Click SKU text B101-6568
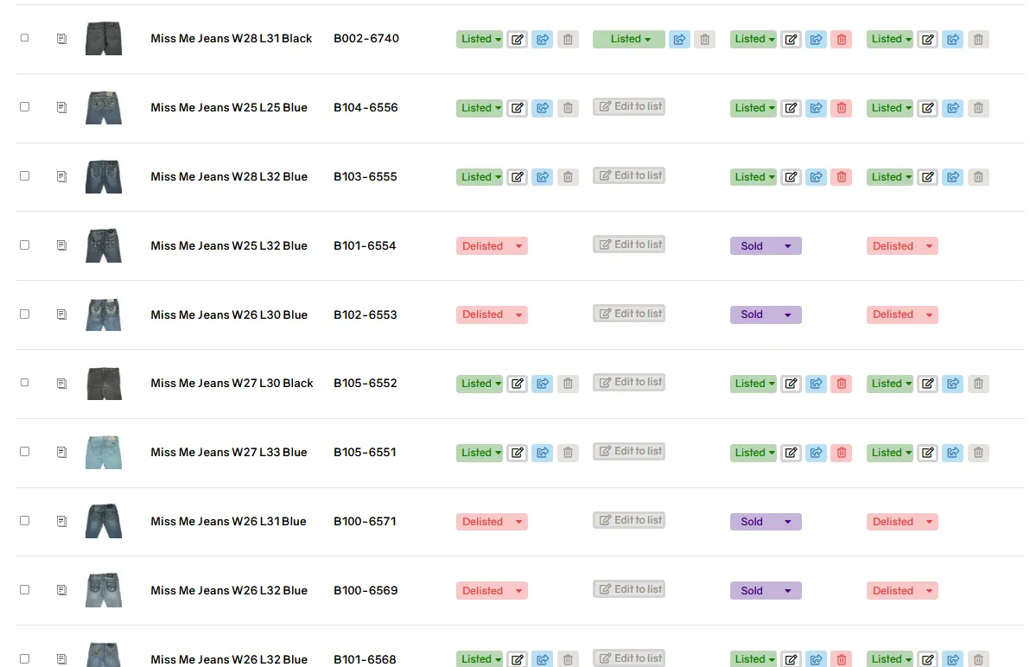This screenshot has height=667, width=1030. (x=365, y=659)
